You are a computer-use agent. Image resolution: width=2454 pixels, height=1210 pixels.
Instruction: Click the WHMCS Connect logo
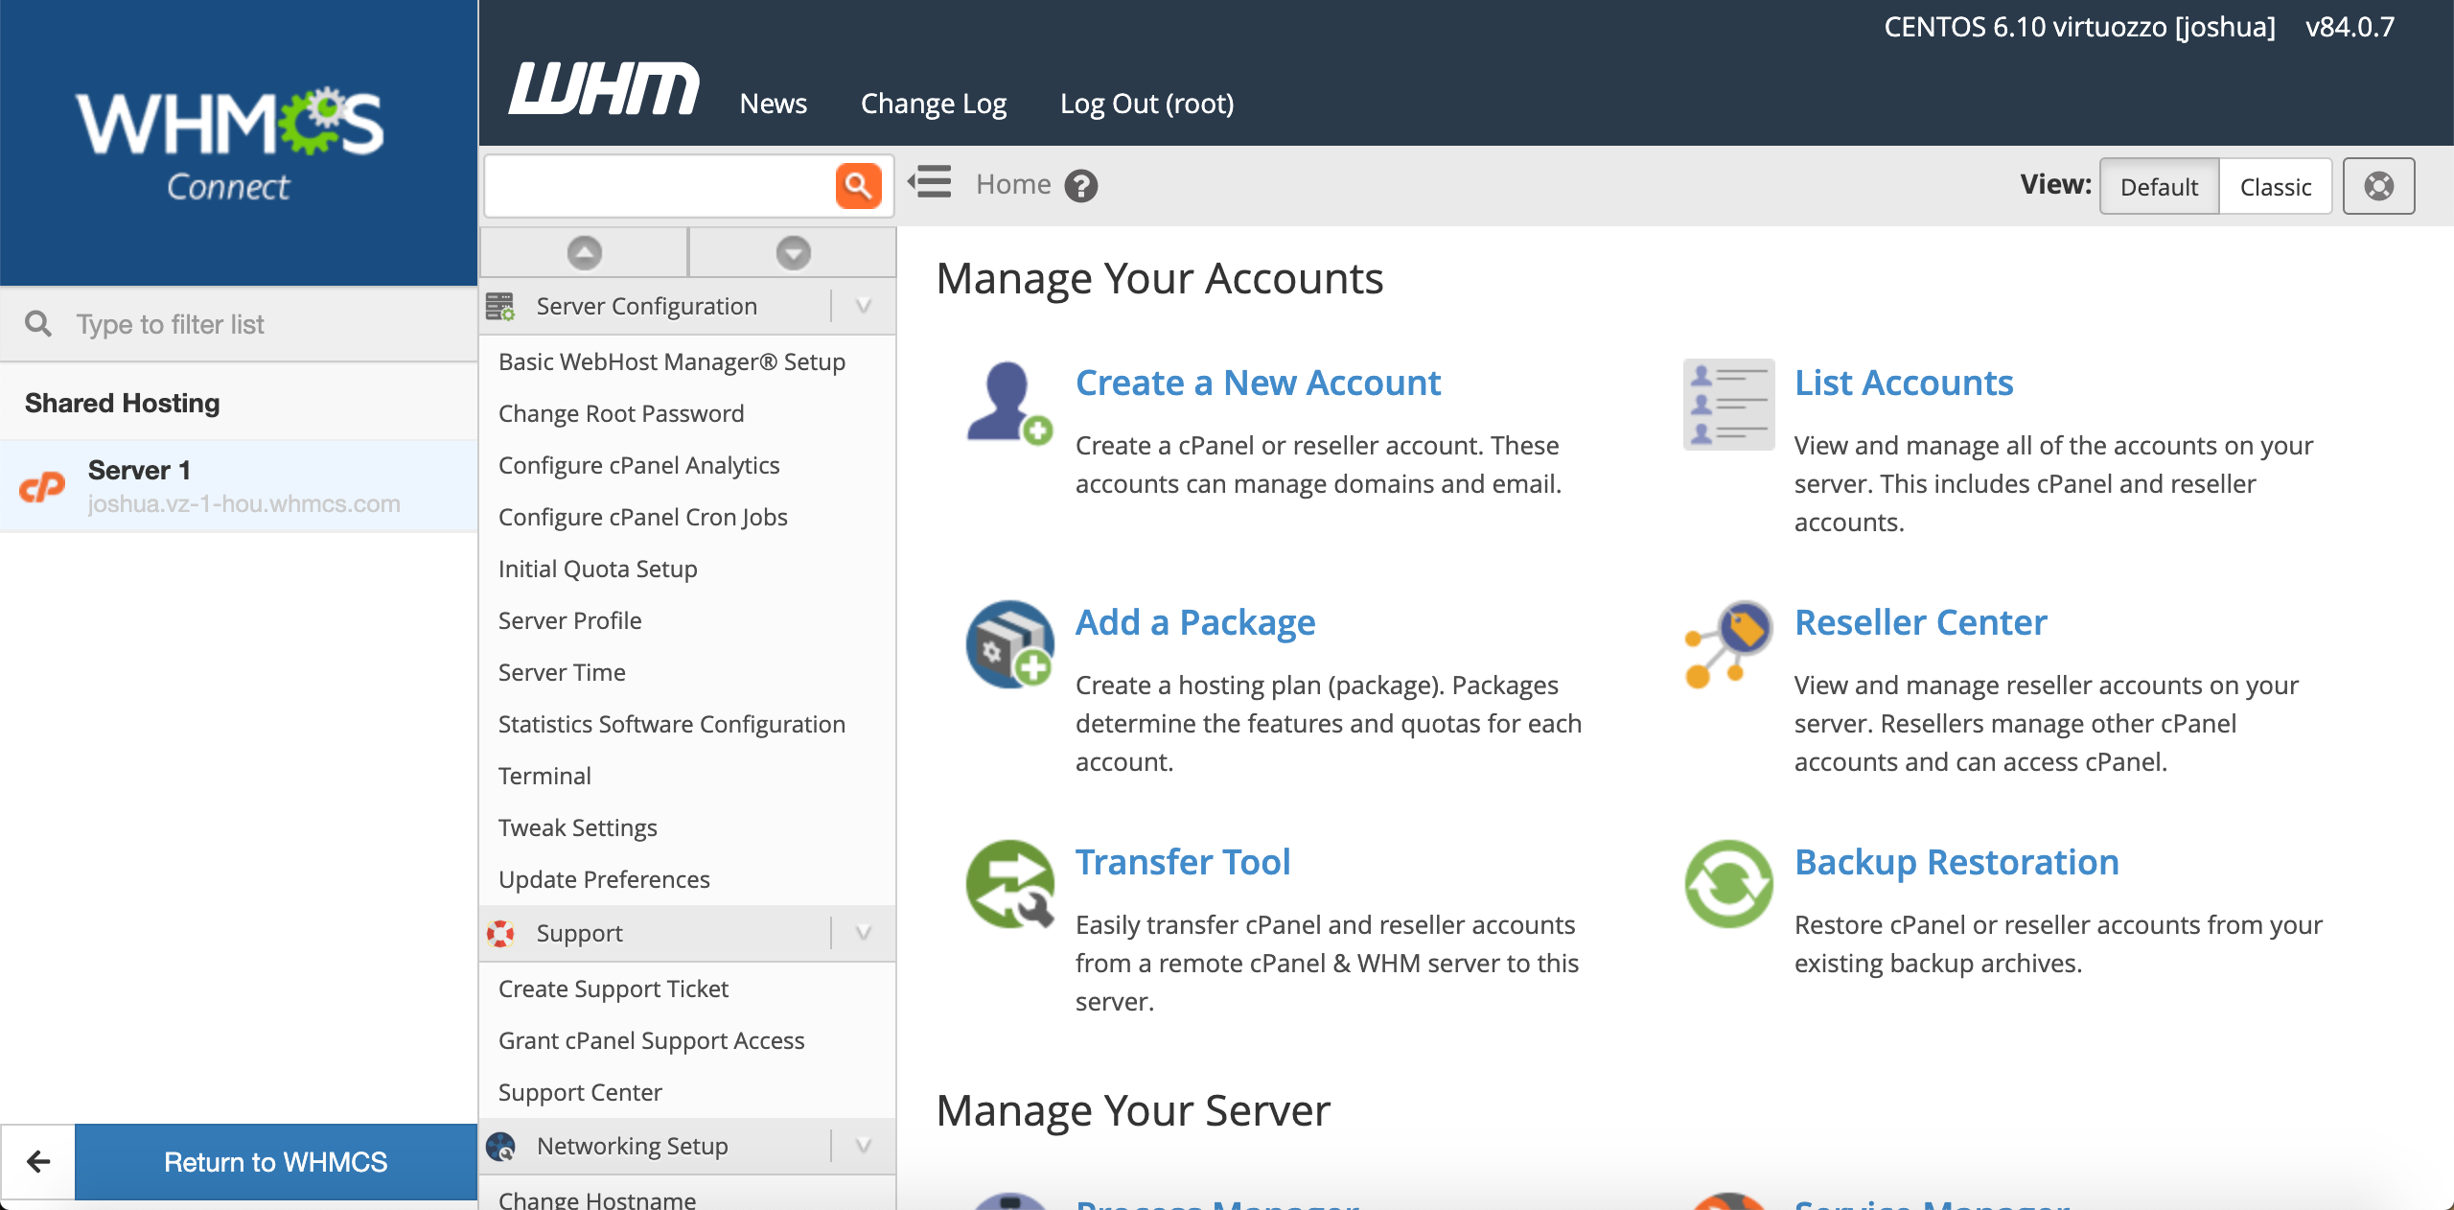[x=230, y=144]
